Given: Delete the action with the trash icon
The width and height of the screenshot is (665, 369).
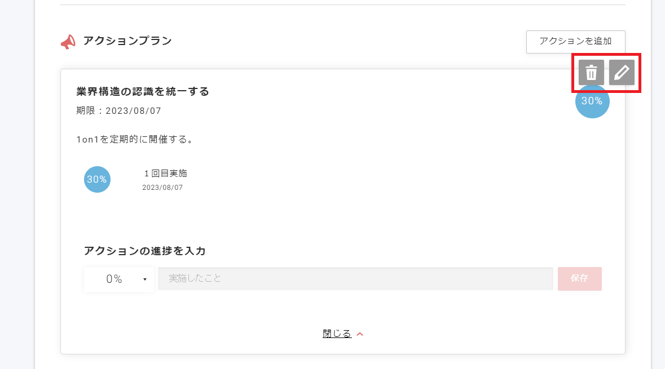Looking at the screenshot, I should click(591, 73).
